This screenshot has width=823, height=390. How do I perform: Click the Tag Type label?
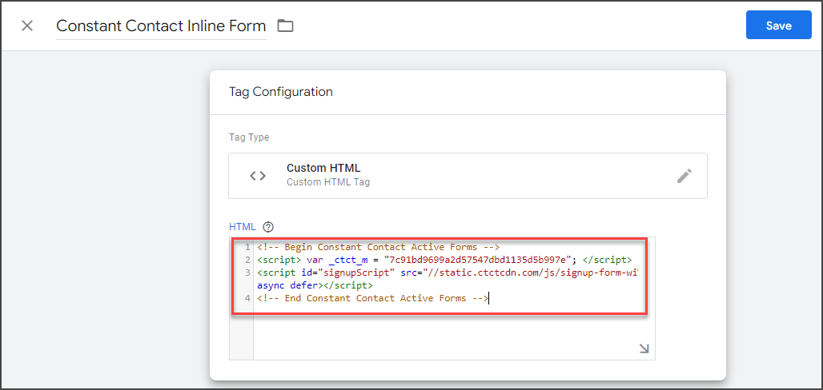pos(249,137)
